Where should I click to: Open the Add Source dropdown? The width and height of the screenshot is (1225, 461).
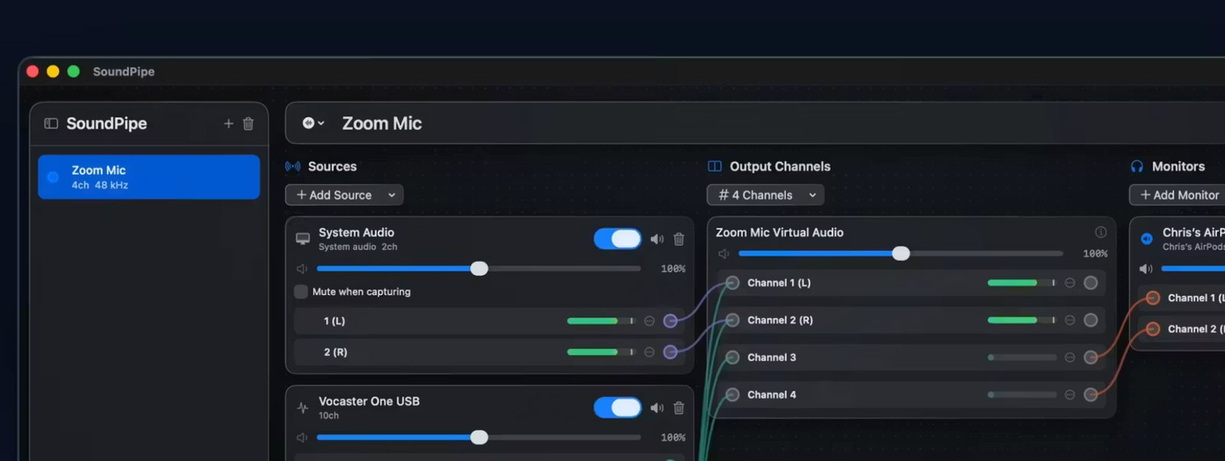345,195
